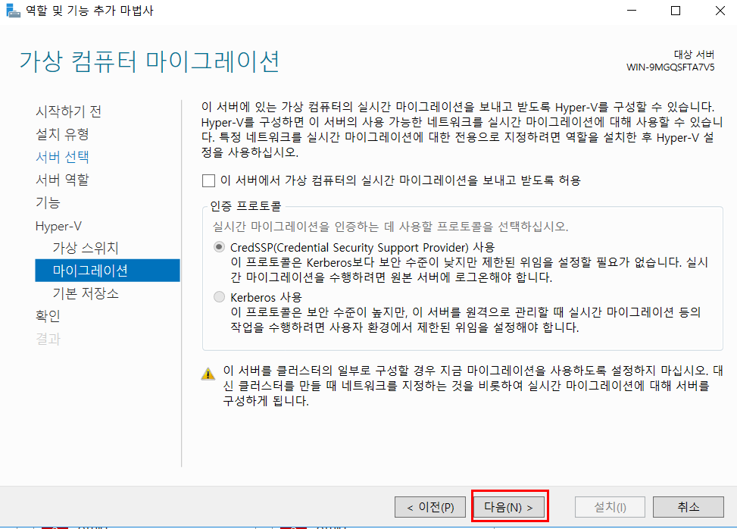Enable live migration checkbox for this server
The image size is (737, 529).
click(x=208, y=180)
